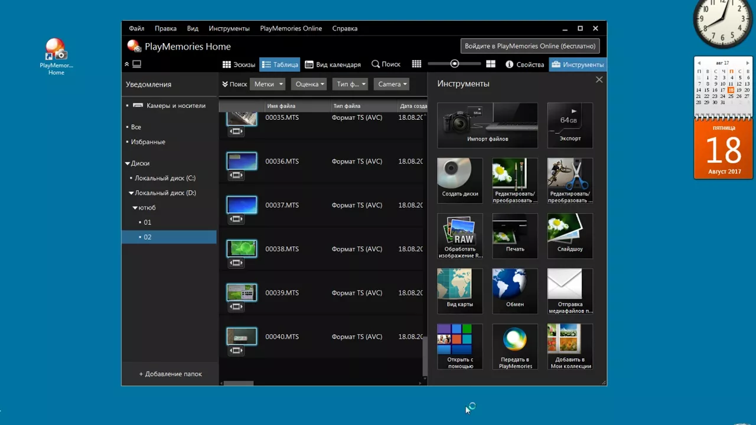Sort by Тип файла column header
756x425 pixels.
(x=364, y=106)
